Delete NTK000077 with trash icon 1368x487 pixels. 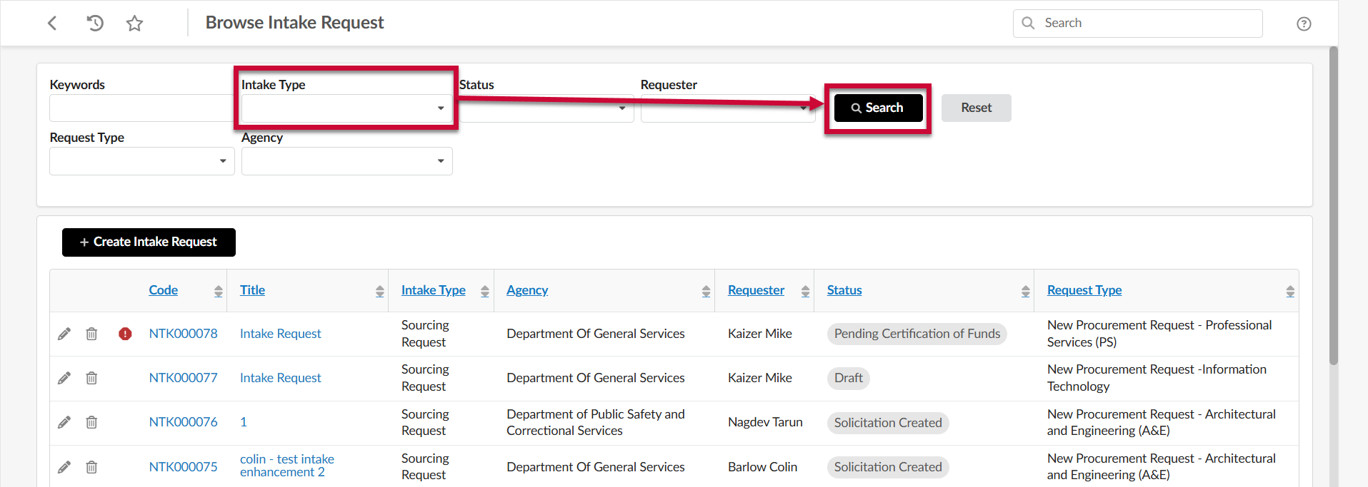[91, 378]
